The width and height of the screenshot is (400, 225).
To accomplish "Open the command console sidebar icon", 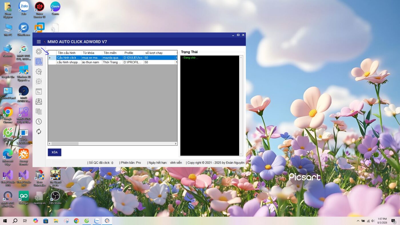I will (x=39, y=92).
